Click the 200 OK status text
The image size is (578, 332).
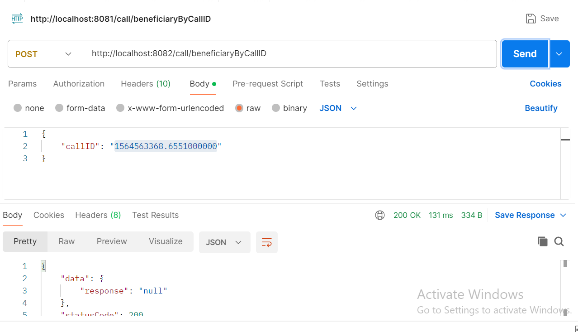click(x=407, y=215)
